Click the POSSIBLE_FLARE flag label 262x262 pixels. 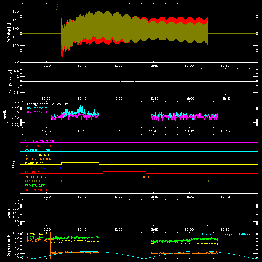click(38, 150)
